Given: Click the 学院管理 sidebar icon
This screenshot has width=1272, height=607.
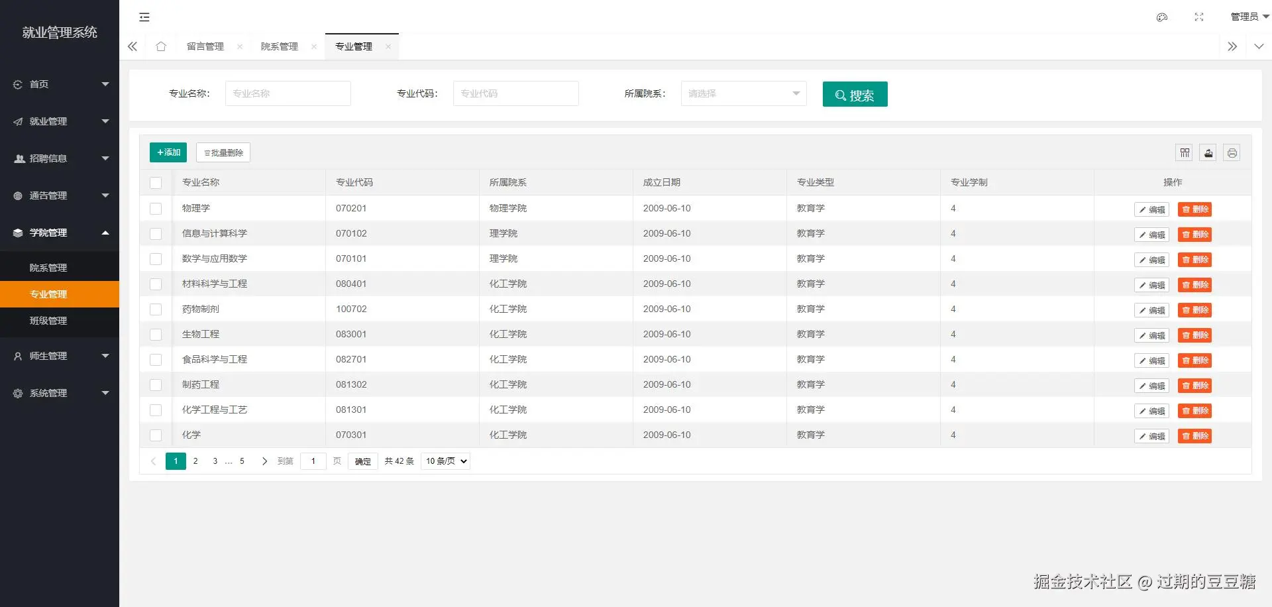Looking at the screenshot, I should click(18, 233).
